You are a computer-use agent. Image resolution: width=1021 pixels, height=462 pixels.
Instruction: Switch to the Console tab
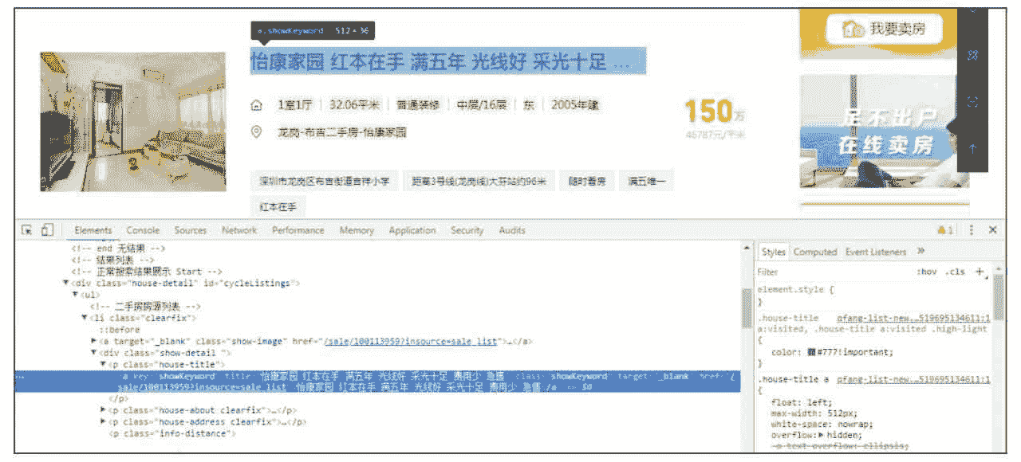click(143, 230)
